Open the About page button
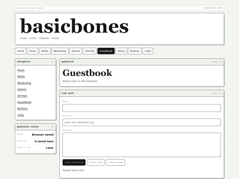 [121, 51]
